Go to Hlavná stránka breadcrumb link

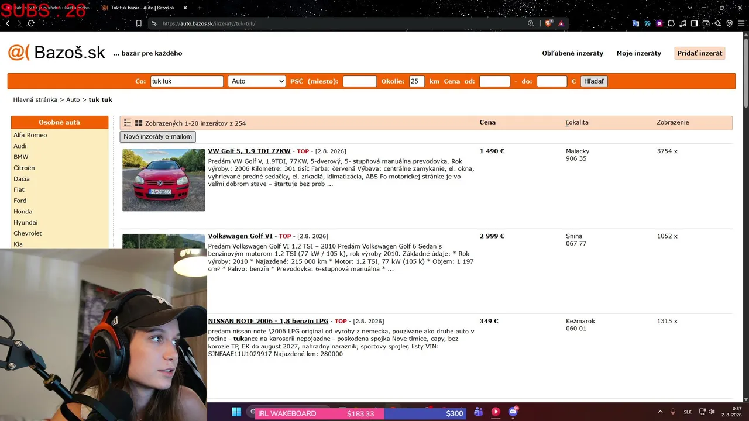point(35,100)
